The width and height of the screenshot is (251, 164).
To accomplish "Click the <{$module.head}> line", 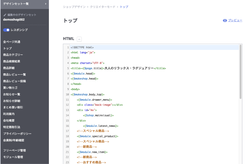I will [83, 73].
